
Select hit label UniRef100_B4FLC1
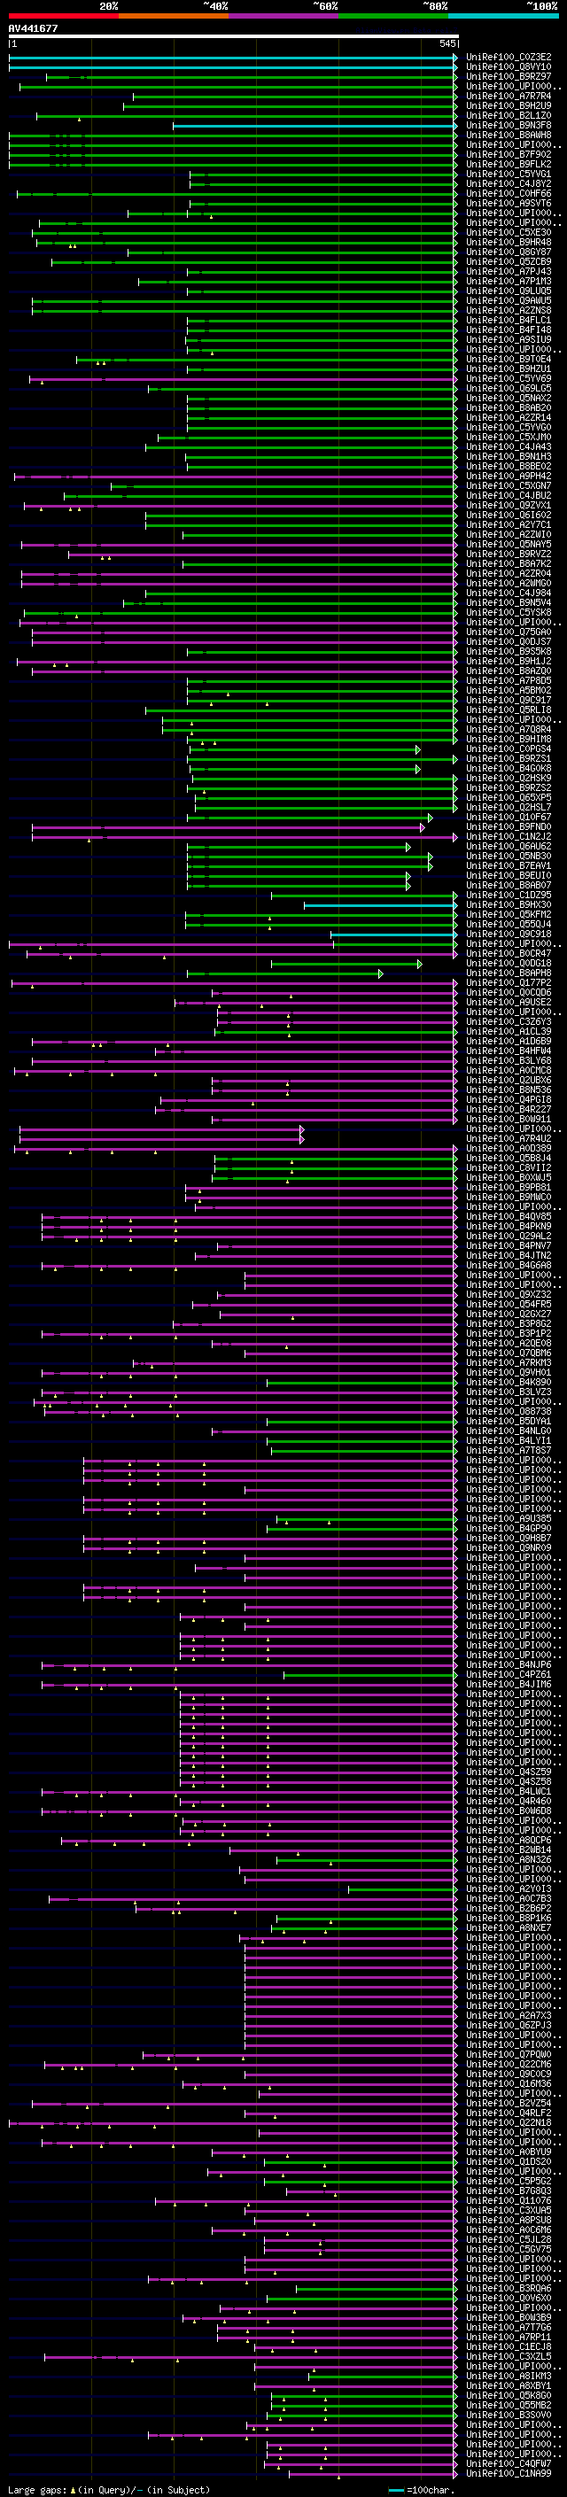[x=509, y=320]
